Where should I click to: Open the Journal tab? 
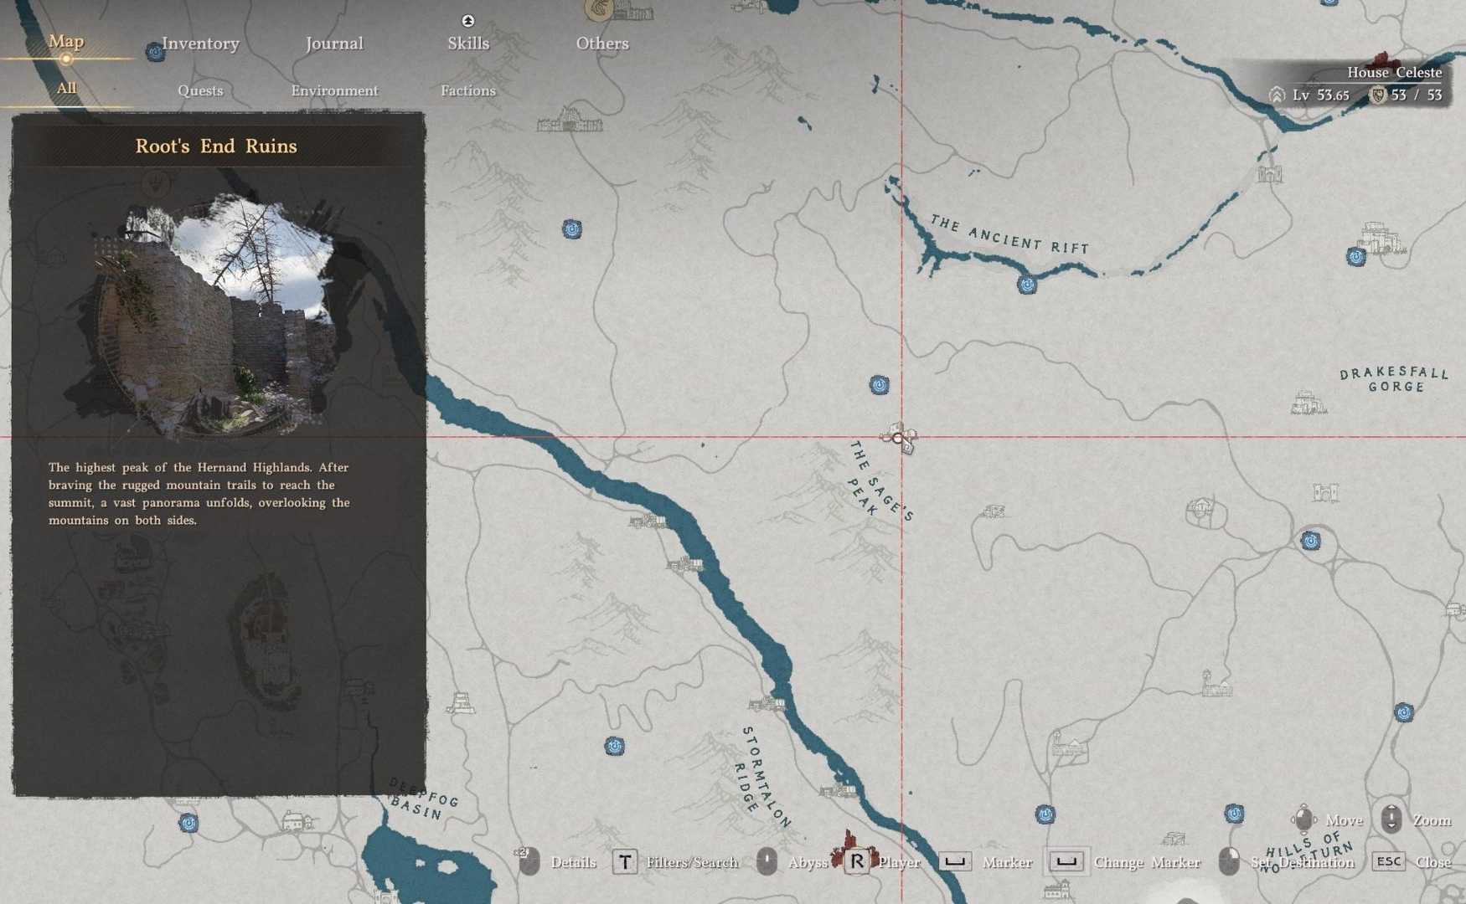[x=334, y=44]
